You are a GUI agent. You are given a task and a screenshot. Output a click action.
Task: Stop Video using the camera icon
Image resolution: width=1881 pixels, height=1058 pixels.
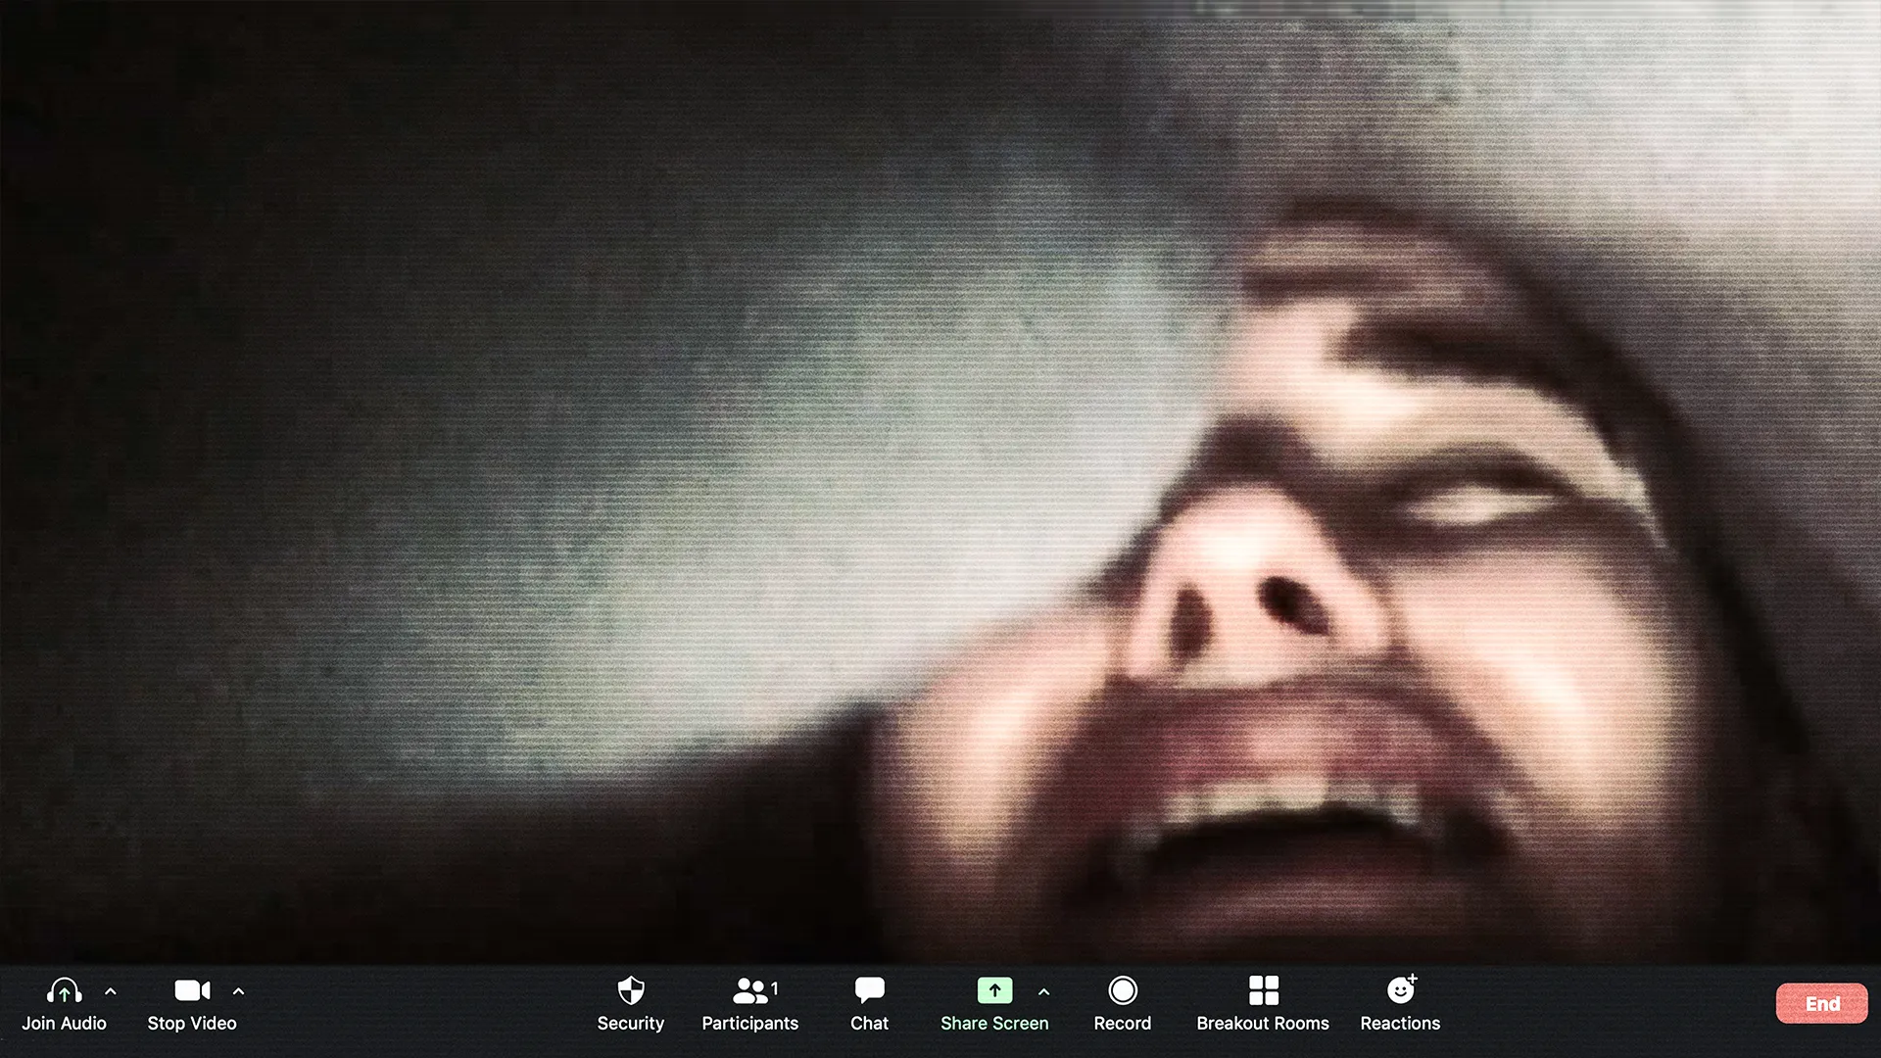pos(192,991)
